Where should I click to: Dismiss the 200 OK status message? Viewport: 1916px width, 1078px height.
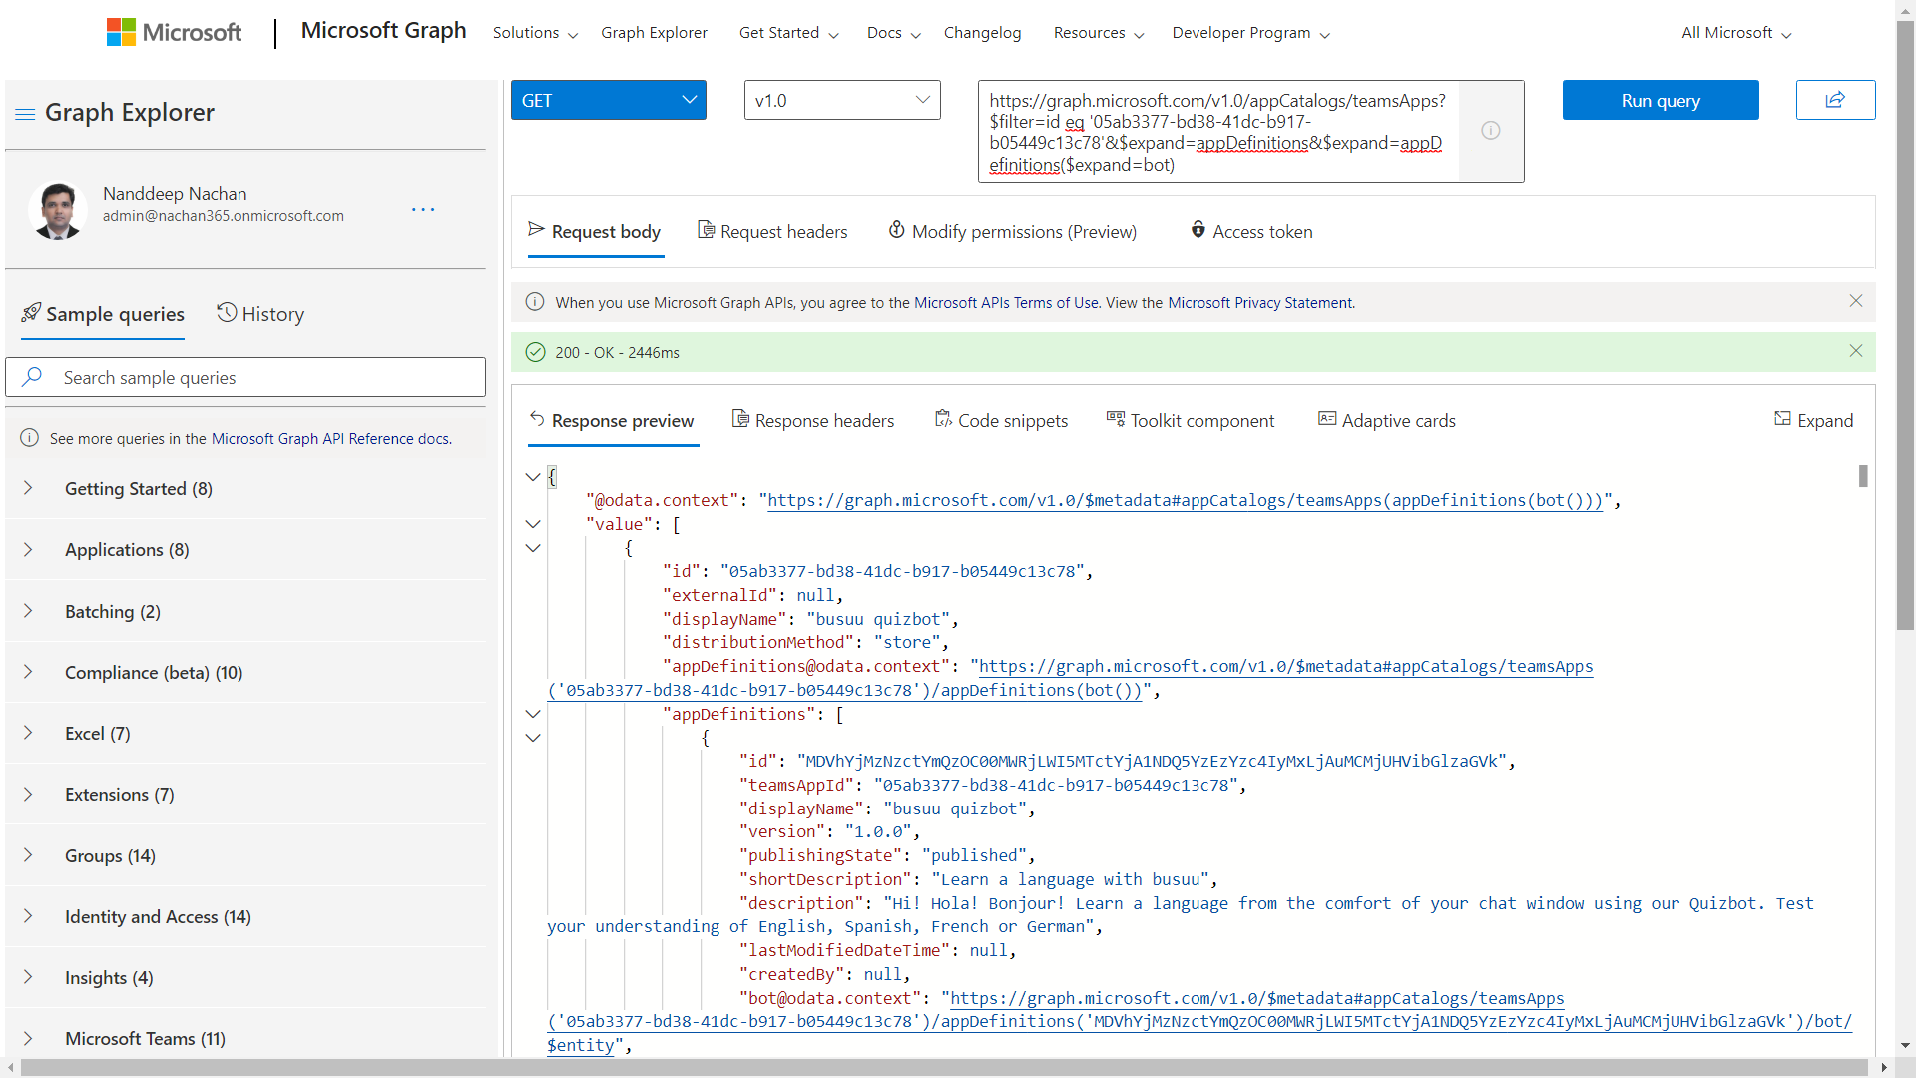click(1855, 351)
